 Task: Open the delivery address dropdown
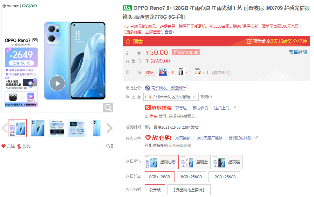click(x=171, y=97)
